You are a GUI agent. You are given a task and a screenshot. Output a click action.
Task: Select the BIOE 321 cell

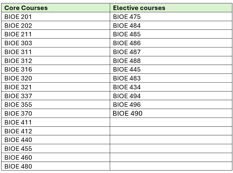tap(56, 87)
